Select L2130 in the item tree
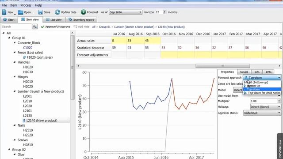 pyautogui.click(x=27, y=116)
